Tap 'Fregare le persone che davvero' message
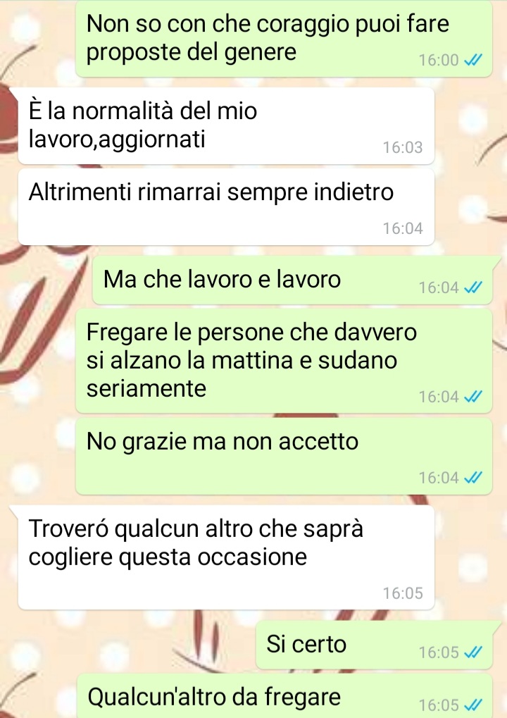 coord(284,361)
